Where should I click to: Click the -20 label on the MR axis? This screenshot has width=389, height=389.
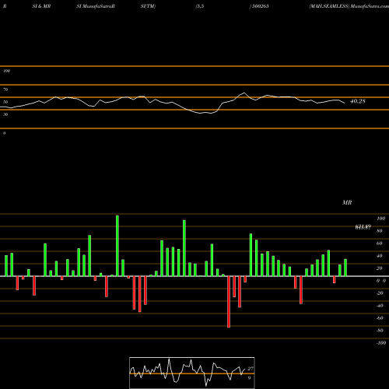(380, 293)
